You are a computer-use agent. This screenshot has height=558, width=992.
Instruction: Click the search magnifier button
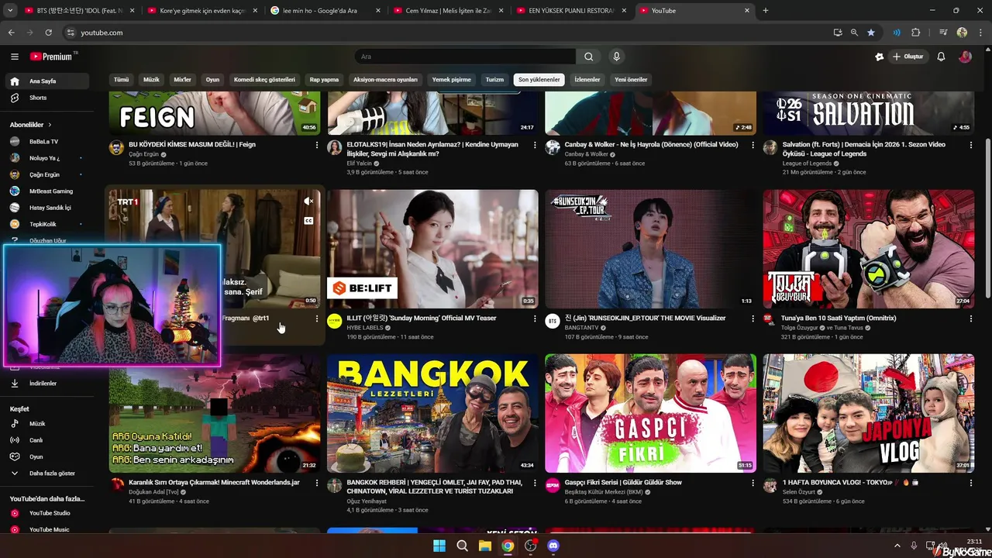(x=589, y=57)
